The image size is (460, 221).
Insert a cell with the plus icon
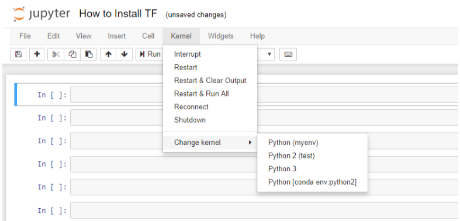[37, 54]
